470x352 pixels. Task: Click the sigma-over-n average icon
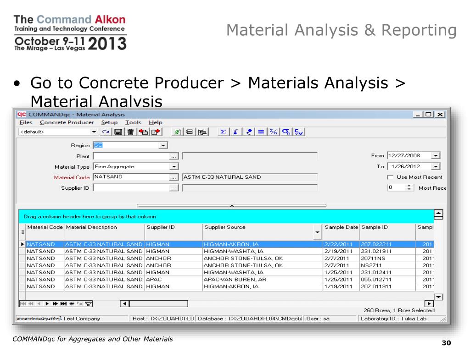274,132
